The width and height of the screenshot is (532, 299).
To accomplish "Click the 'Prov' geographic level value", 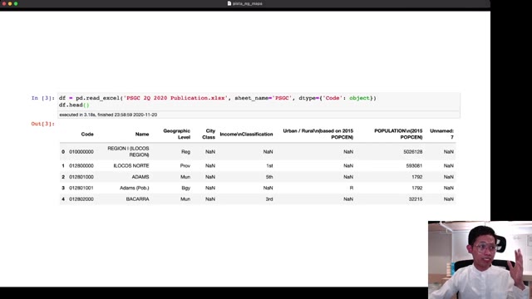I will (x=185, y=166).
